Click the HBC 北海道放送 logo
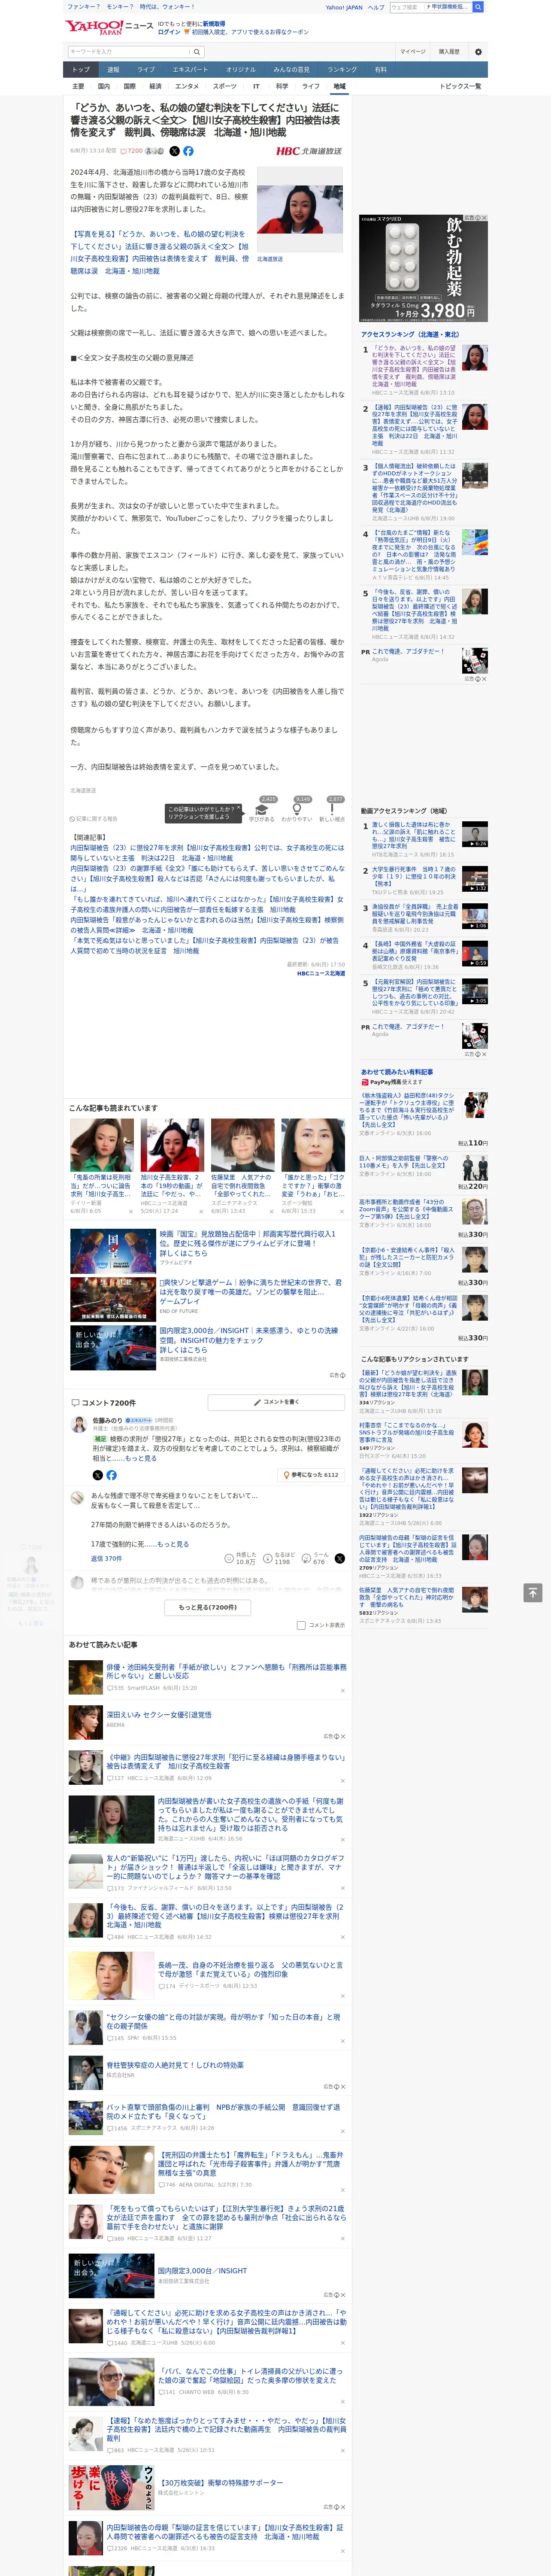 [x=309, y=151]
